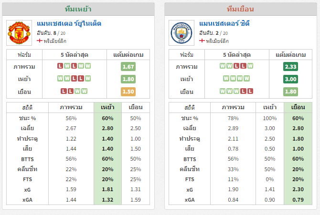Click the 2.33 points-per-game badge
Viewport: 320px width, 215px height.
tap(290, 67)
